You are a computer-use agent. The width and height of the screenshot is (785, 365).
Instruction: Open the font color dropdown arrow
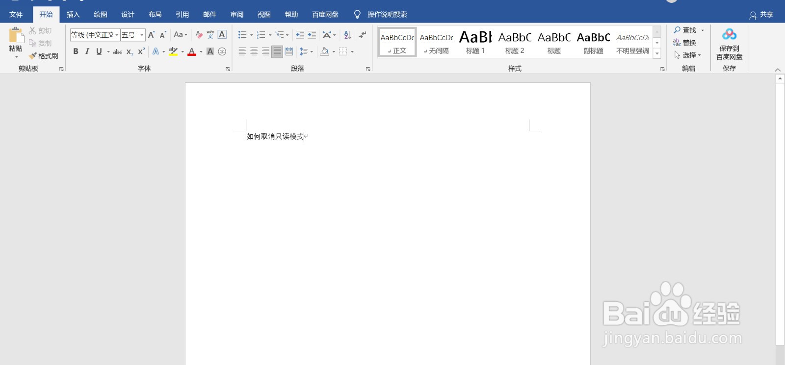(201, 51)
